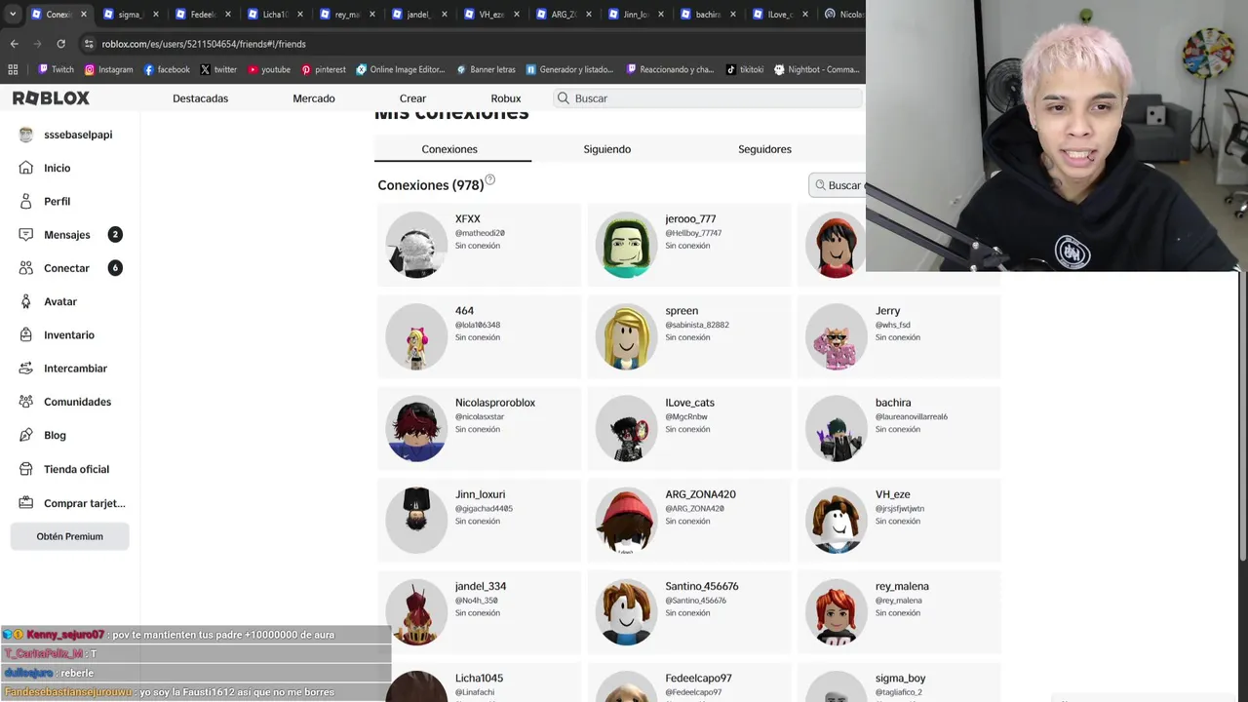Viewport: 1248px width, 702px height.
Task: Click bachira's avatar thumbnail
Action: coord(837,428)
